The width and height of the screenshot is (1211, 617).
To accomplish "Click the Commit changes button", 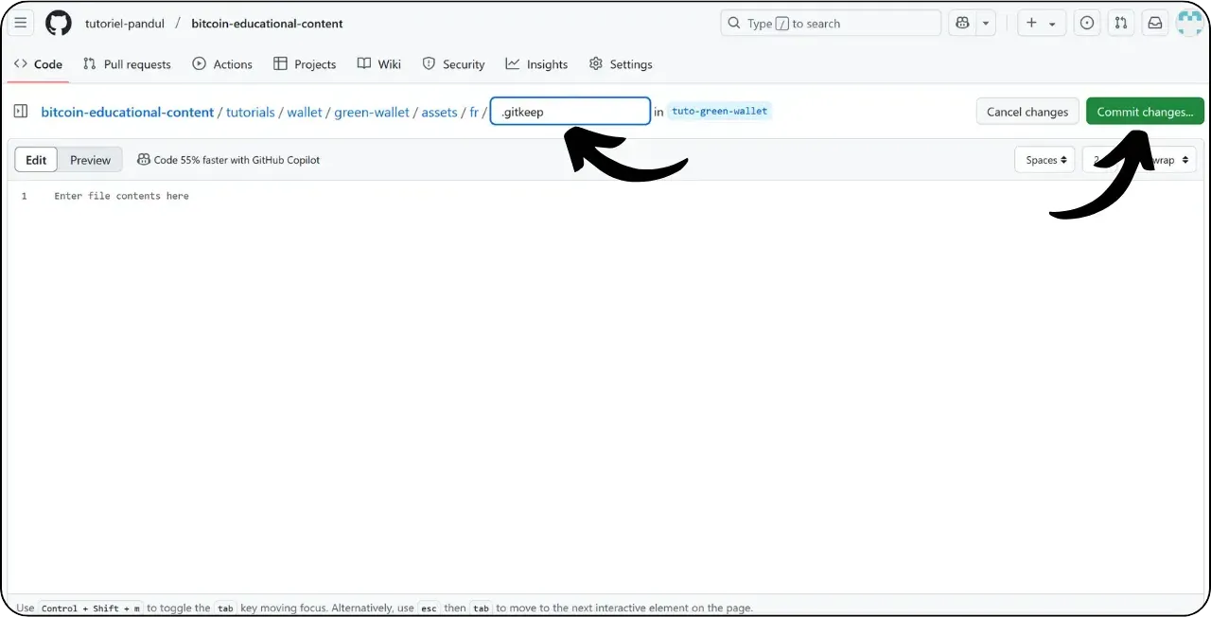I will coord(1145,111).
